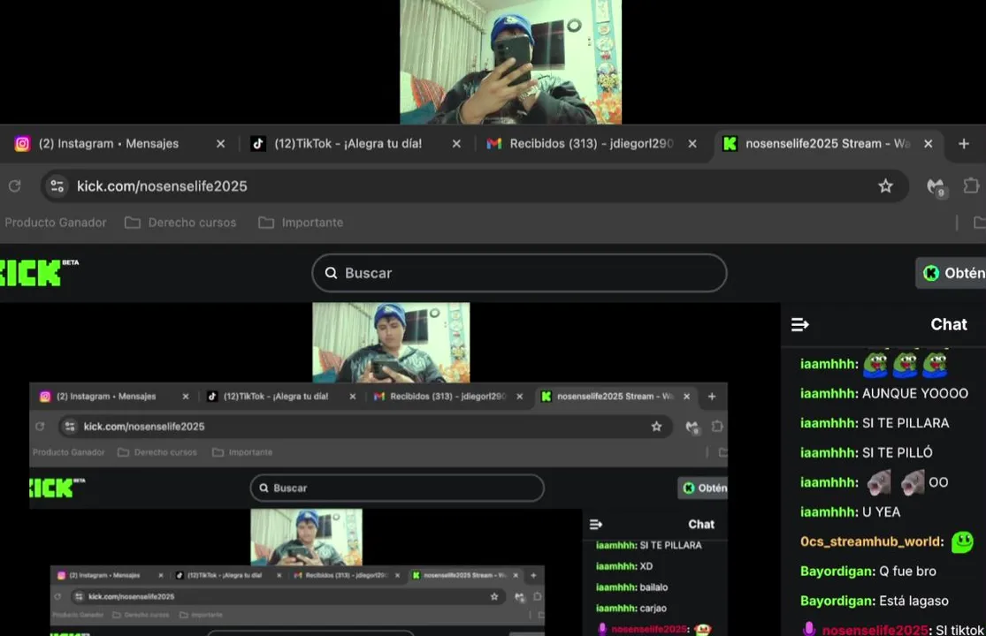Open the Importante bookmark folder

(302, 223)
